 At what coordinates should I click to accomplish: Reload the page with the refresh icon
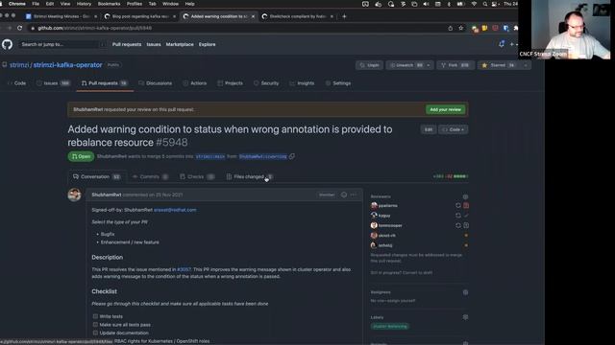pos(19,28)
